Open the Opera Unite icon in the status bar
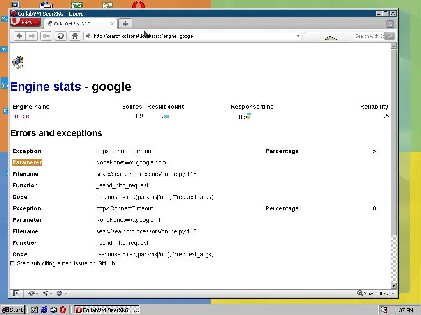The width and height of the screenshot is (421, 315). pyautogui.click(x=46, y=293)
